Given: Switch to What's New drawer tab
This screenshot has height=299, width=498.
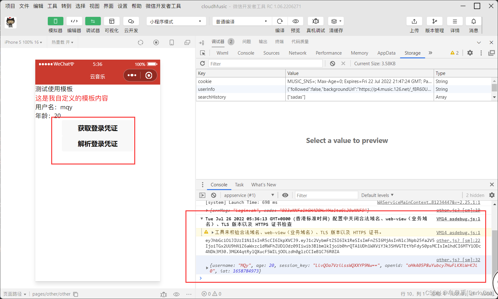Looking at the screenshot, I should point(264,185).
